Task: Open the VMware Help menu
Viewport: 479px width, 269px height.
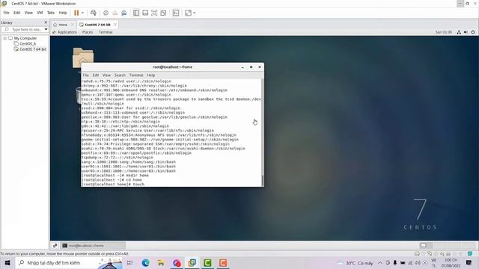Action: tap(63, 13)
